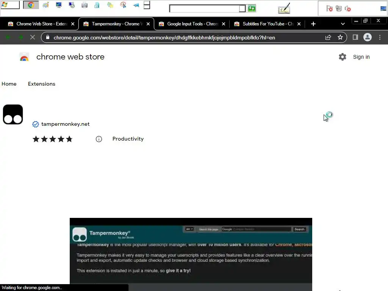The width and height of the screenshot is (388, 291).
Task: Open the blue paper-plane taskbar icon
Action: (136, 5)
